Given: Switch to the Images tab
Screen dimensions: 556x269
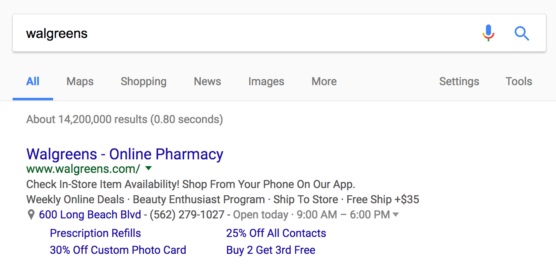Looking at the screenshot, I should coord(266,81).
